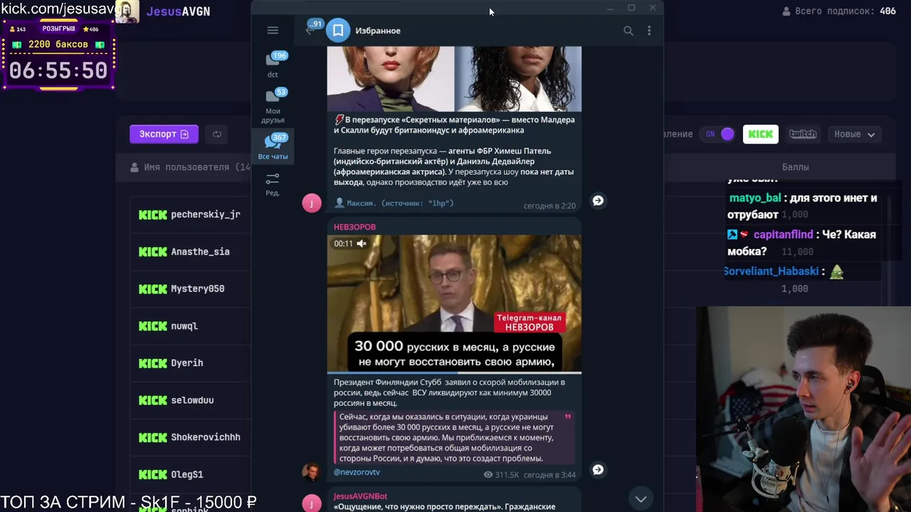Viewport: 911px width, 512px height.
Task: Click the Имя пользователя column header
Action: click(x=190, y=167)
